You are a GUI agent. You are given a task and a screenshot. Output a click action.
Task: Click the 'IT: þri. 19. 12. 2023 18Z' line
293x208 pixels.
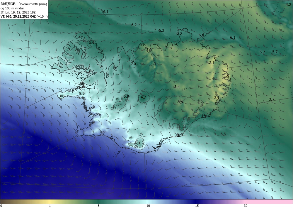pos(18,12)
